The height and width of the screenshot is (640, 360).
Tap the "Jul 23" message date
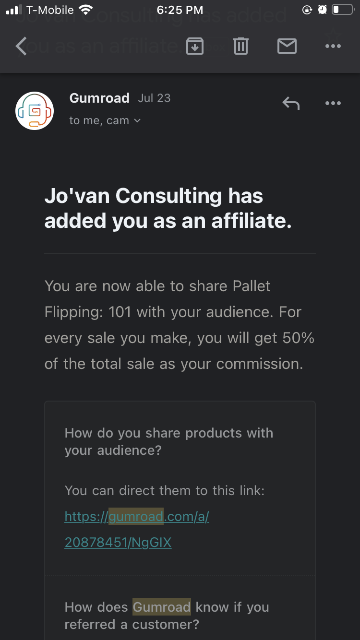point(154,98)
